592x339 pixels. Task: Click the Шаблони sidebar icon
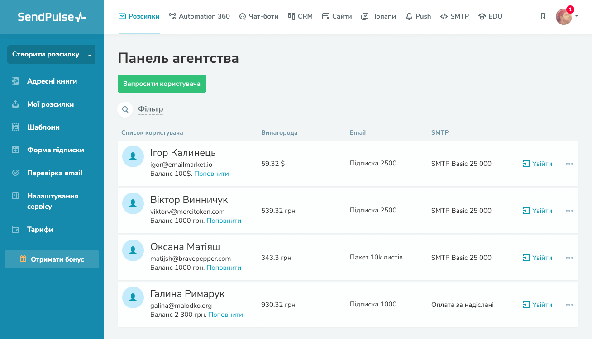(15, 127)
